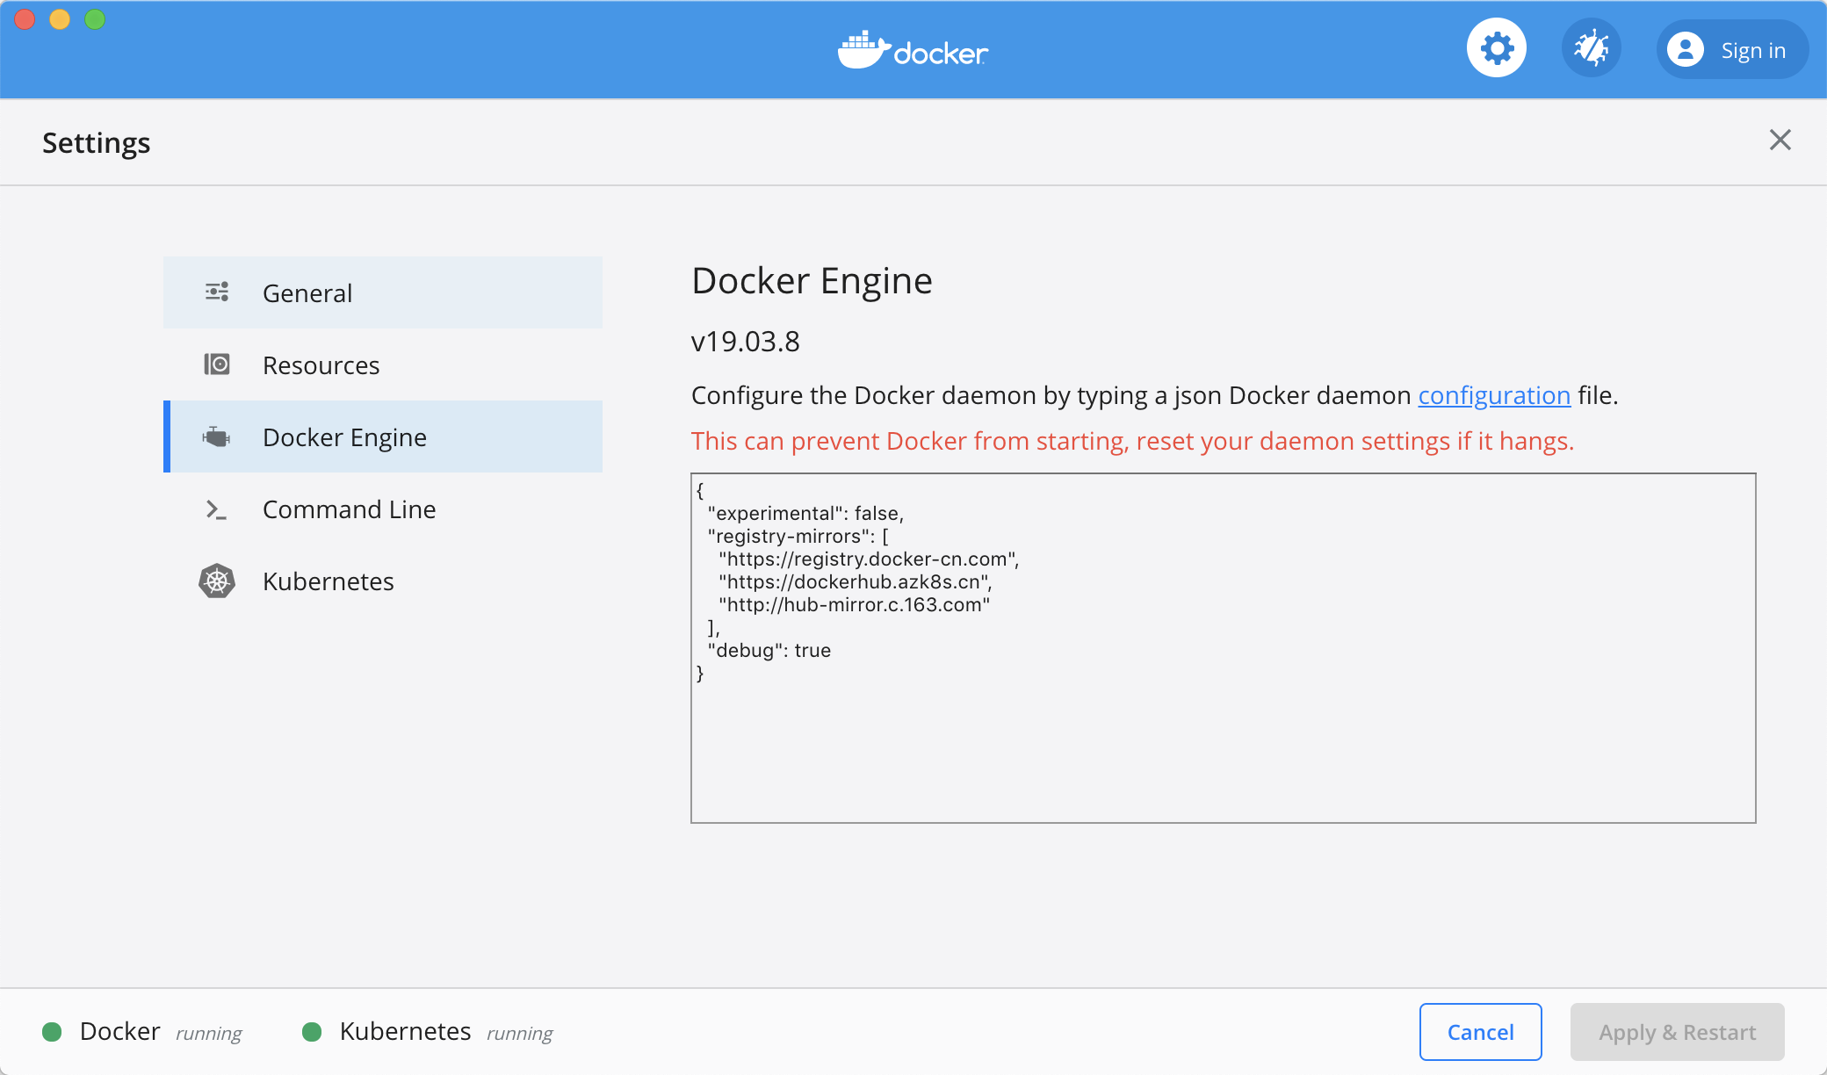
Task: Click the green Kubernetes status dot
Action: pyautogui.click(x=312, y=1032)
